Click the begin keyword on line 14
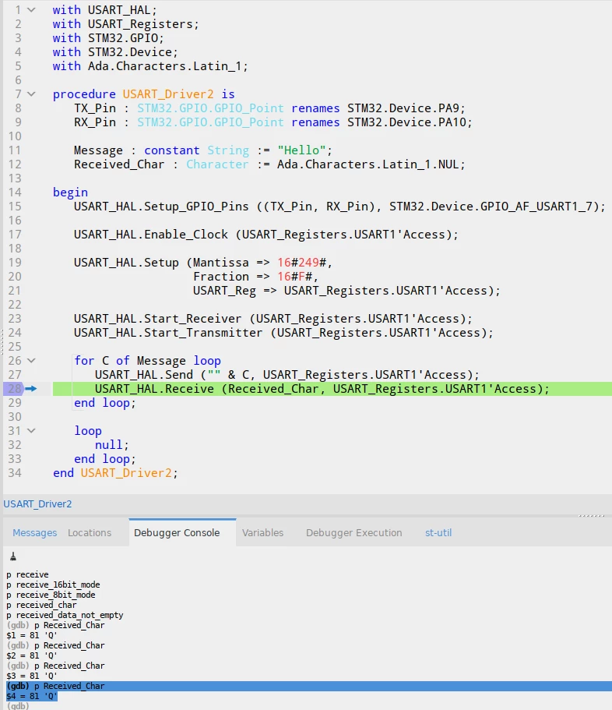 [70, 192]
